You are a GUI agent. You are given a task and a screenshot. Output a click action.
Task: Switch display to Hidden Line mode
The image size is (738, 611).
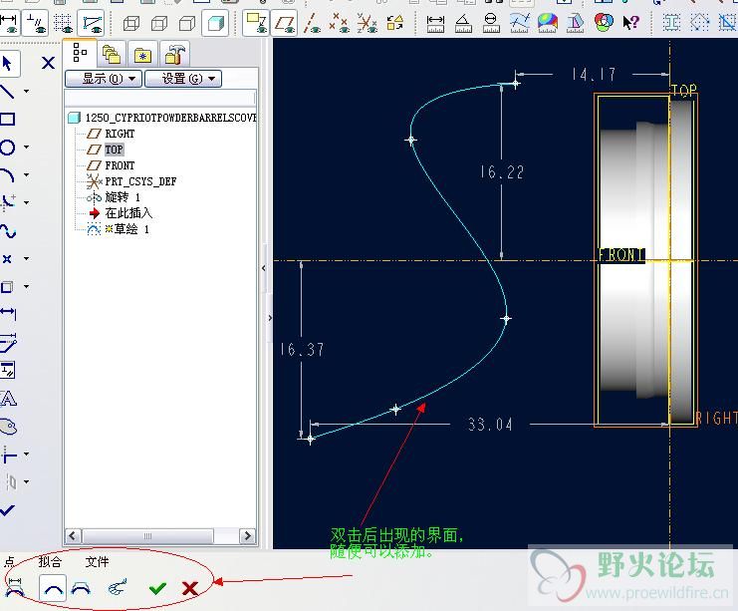159,23
